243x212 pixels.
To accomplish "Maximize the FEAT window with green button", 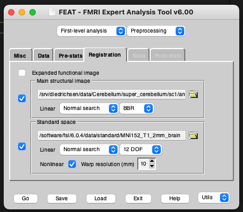I will click(x=33, y=12).
